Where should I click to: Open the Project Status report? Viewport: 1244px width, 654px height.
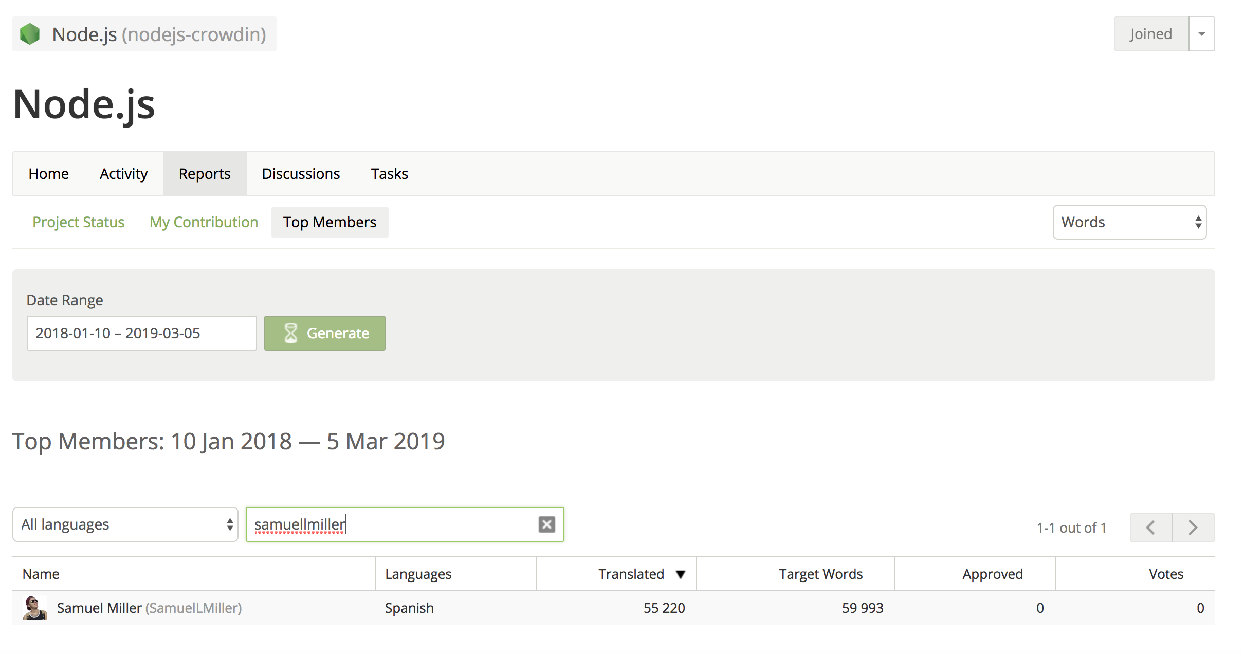click(78, 222)
